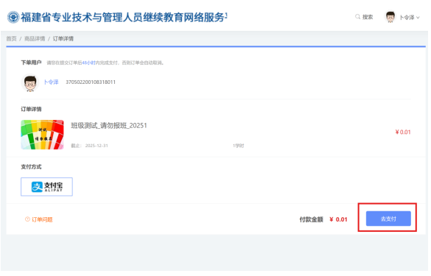This screenshot has width=431, height=276.
Task: Click the 付款金额 ¥ 0.01 total
Action: pos(323,219)
